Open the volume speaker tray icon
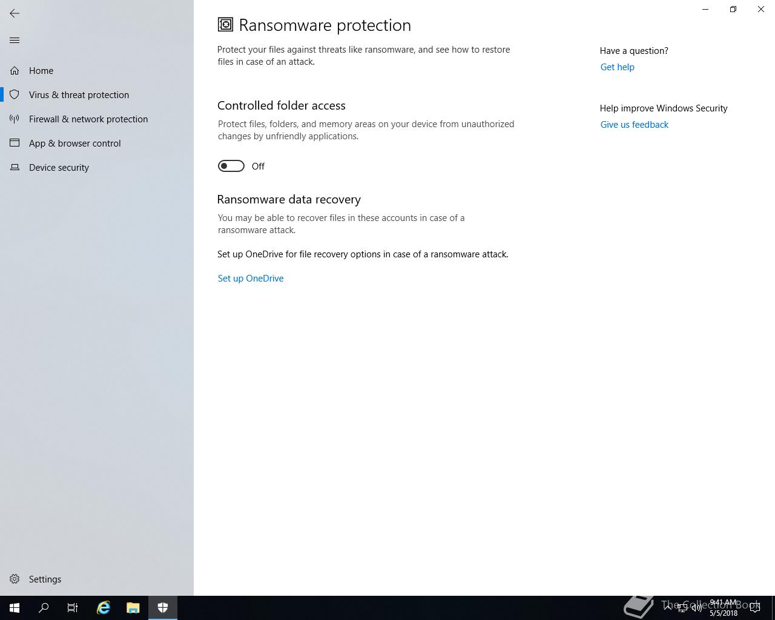This screenshot has width=775, height=620. pos(696,608)
